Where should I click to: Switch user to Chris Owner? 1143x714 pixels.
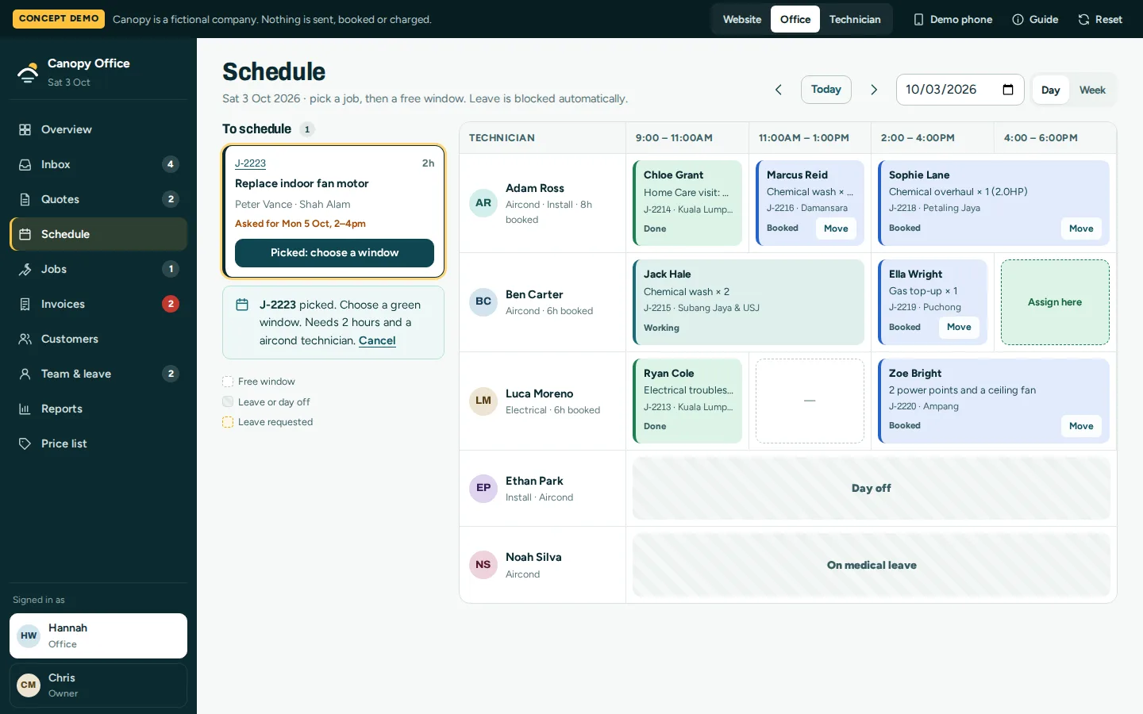point(98,685)
